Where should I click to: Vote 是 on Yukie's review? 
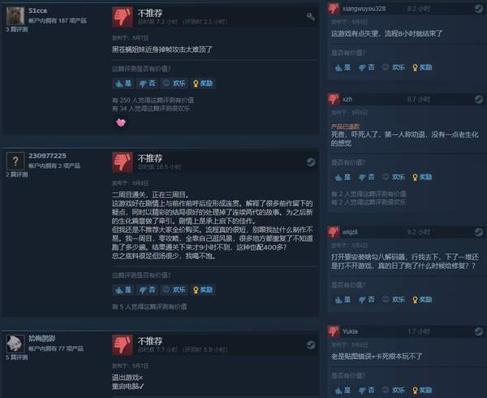pos(343,390)
